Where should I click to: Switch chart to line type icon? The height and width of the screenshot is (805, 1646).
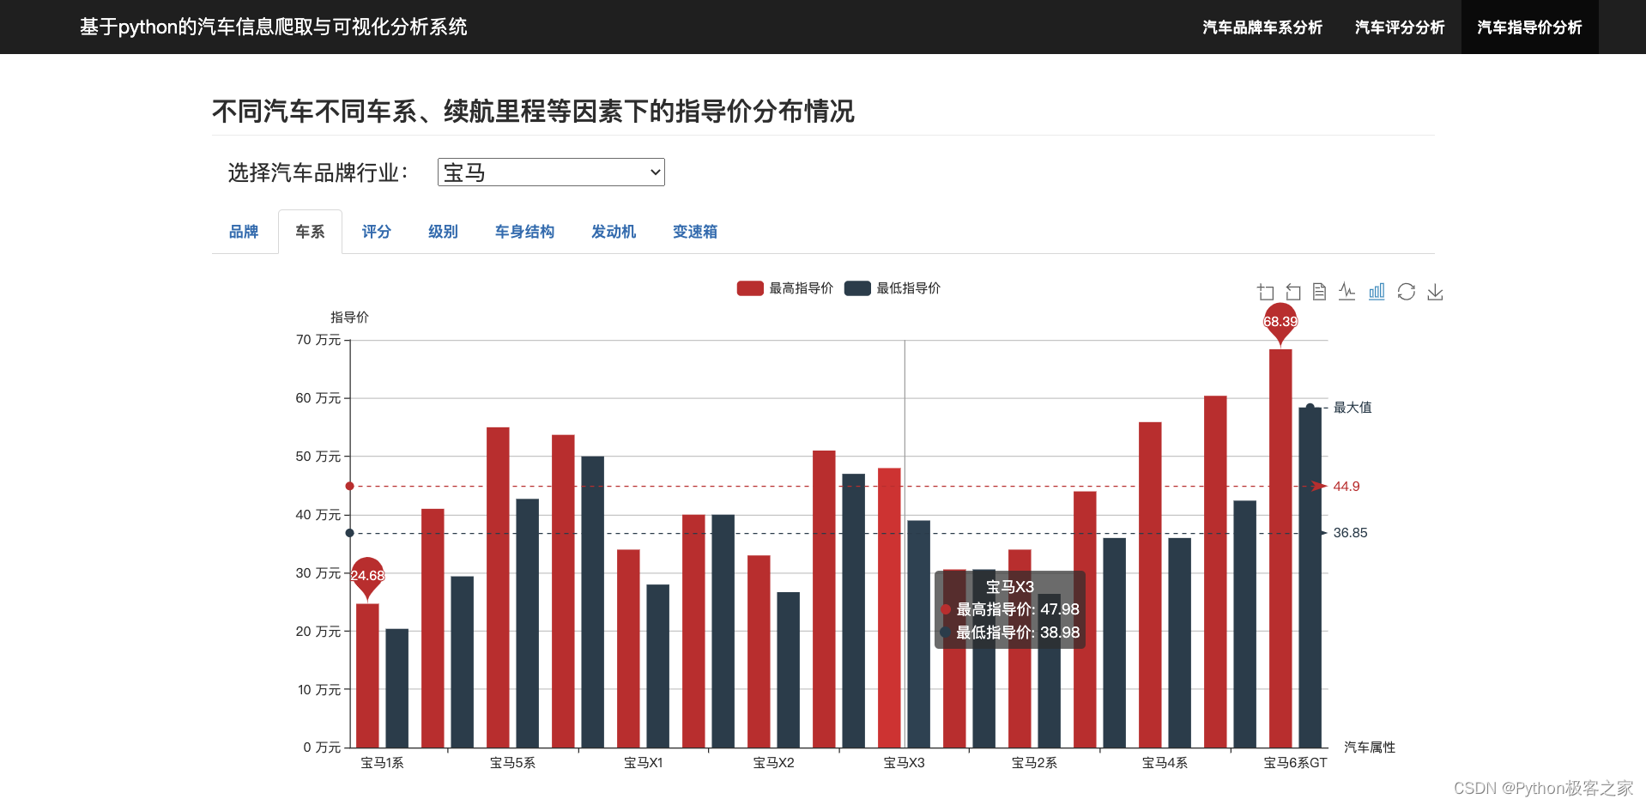pyautogui.click(x=1347, y=292)
